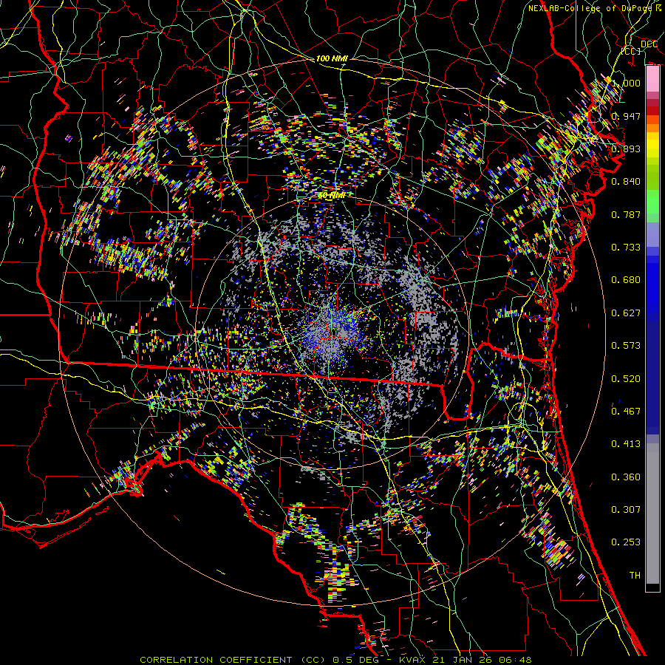Pick the pink swatch at top of color bar
The height and width of the screenshot is (665, 665).
point(652,79)
